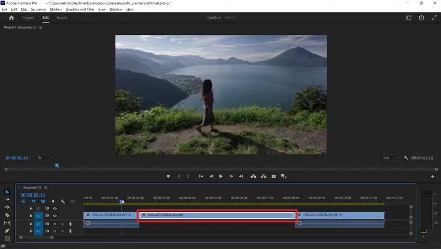The image size is (441, 249).
Task: Open the Full playback resolution dropdown
Action: [x=391, y=158]
